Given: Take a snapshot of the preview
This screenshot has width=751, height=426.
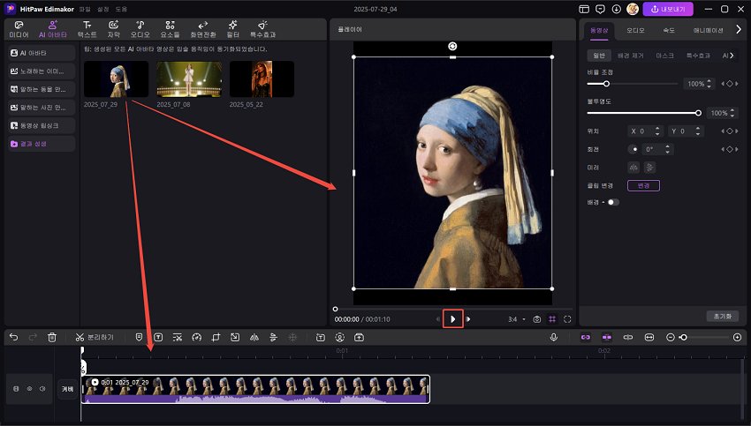Looking at the screenshot, I should click(537, 319).
